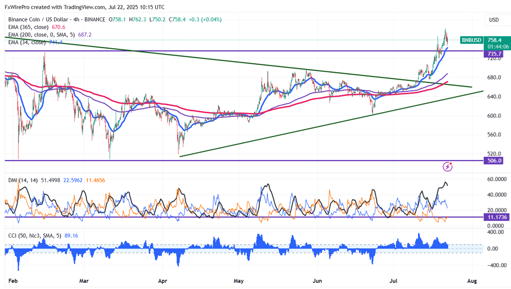Image resolution: width=511 pixels, height=289 pixels.
Task: Select the EMA (34, close) indicator legend
Action: click(27, 42)
